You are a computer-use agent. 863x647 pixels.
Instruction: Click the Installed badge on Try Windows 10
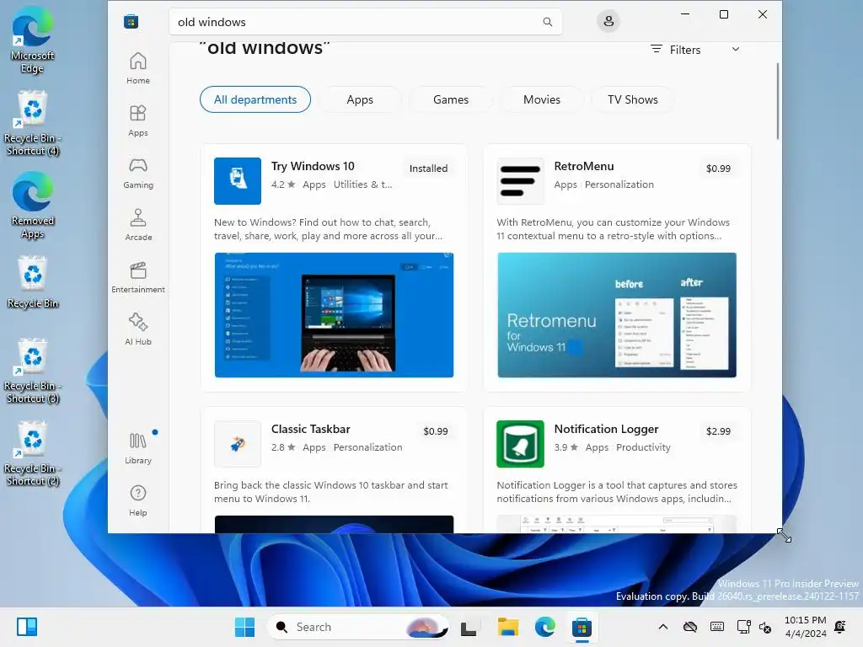[428, 168]
